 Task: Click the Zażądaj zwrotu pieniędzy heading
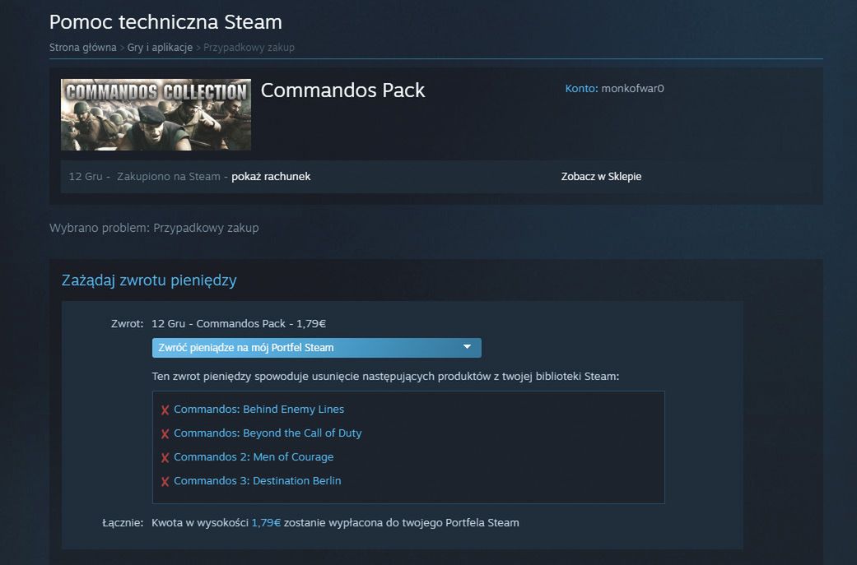(x=149, y=280)
